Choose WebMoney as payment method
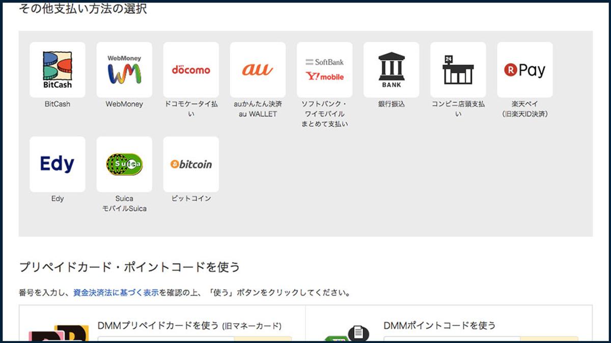Viewport: 611px width, 343px height. coord(124,69)
